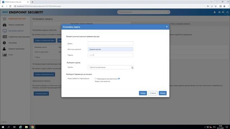Click the taskbar clock
The image size is (230, 129).
[220, 127]
